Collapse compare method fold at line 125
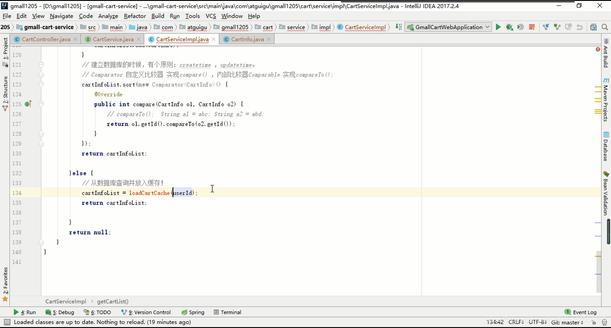This screenshot has width=611, height=328. pos(41,104)
